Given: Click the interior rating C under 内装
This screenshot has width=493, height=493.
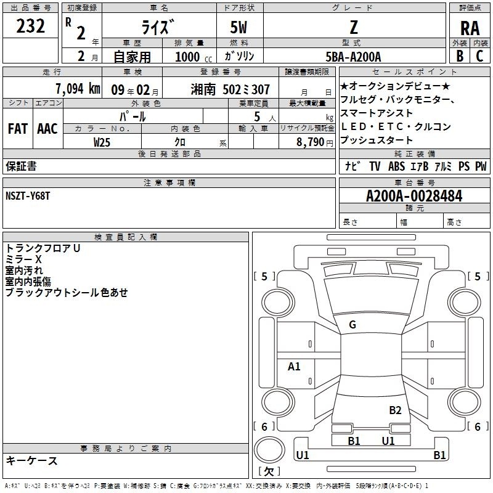Looking at the screenshot, I should click(479, 56).
